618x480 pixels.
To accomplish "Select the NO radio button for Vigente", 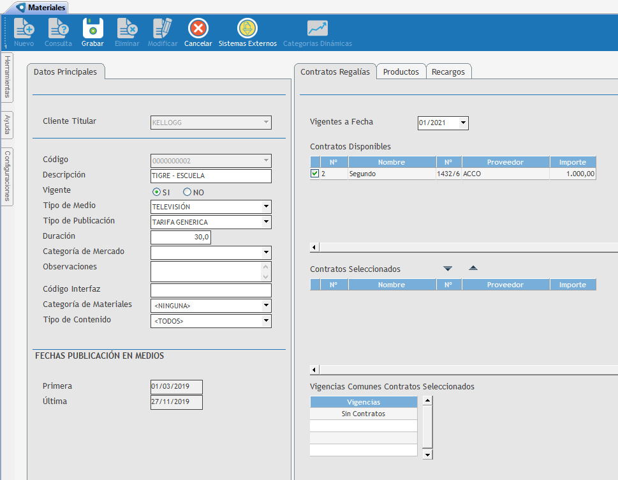I will tap(188, 192).
